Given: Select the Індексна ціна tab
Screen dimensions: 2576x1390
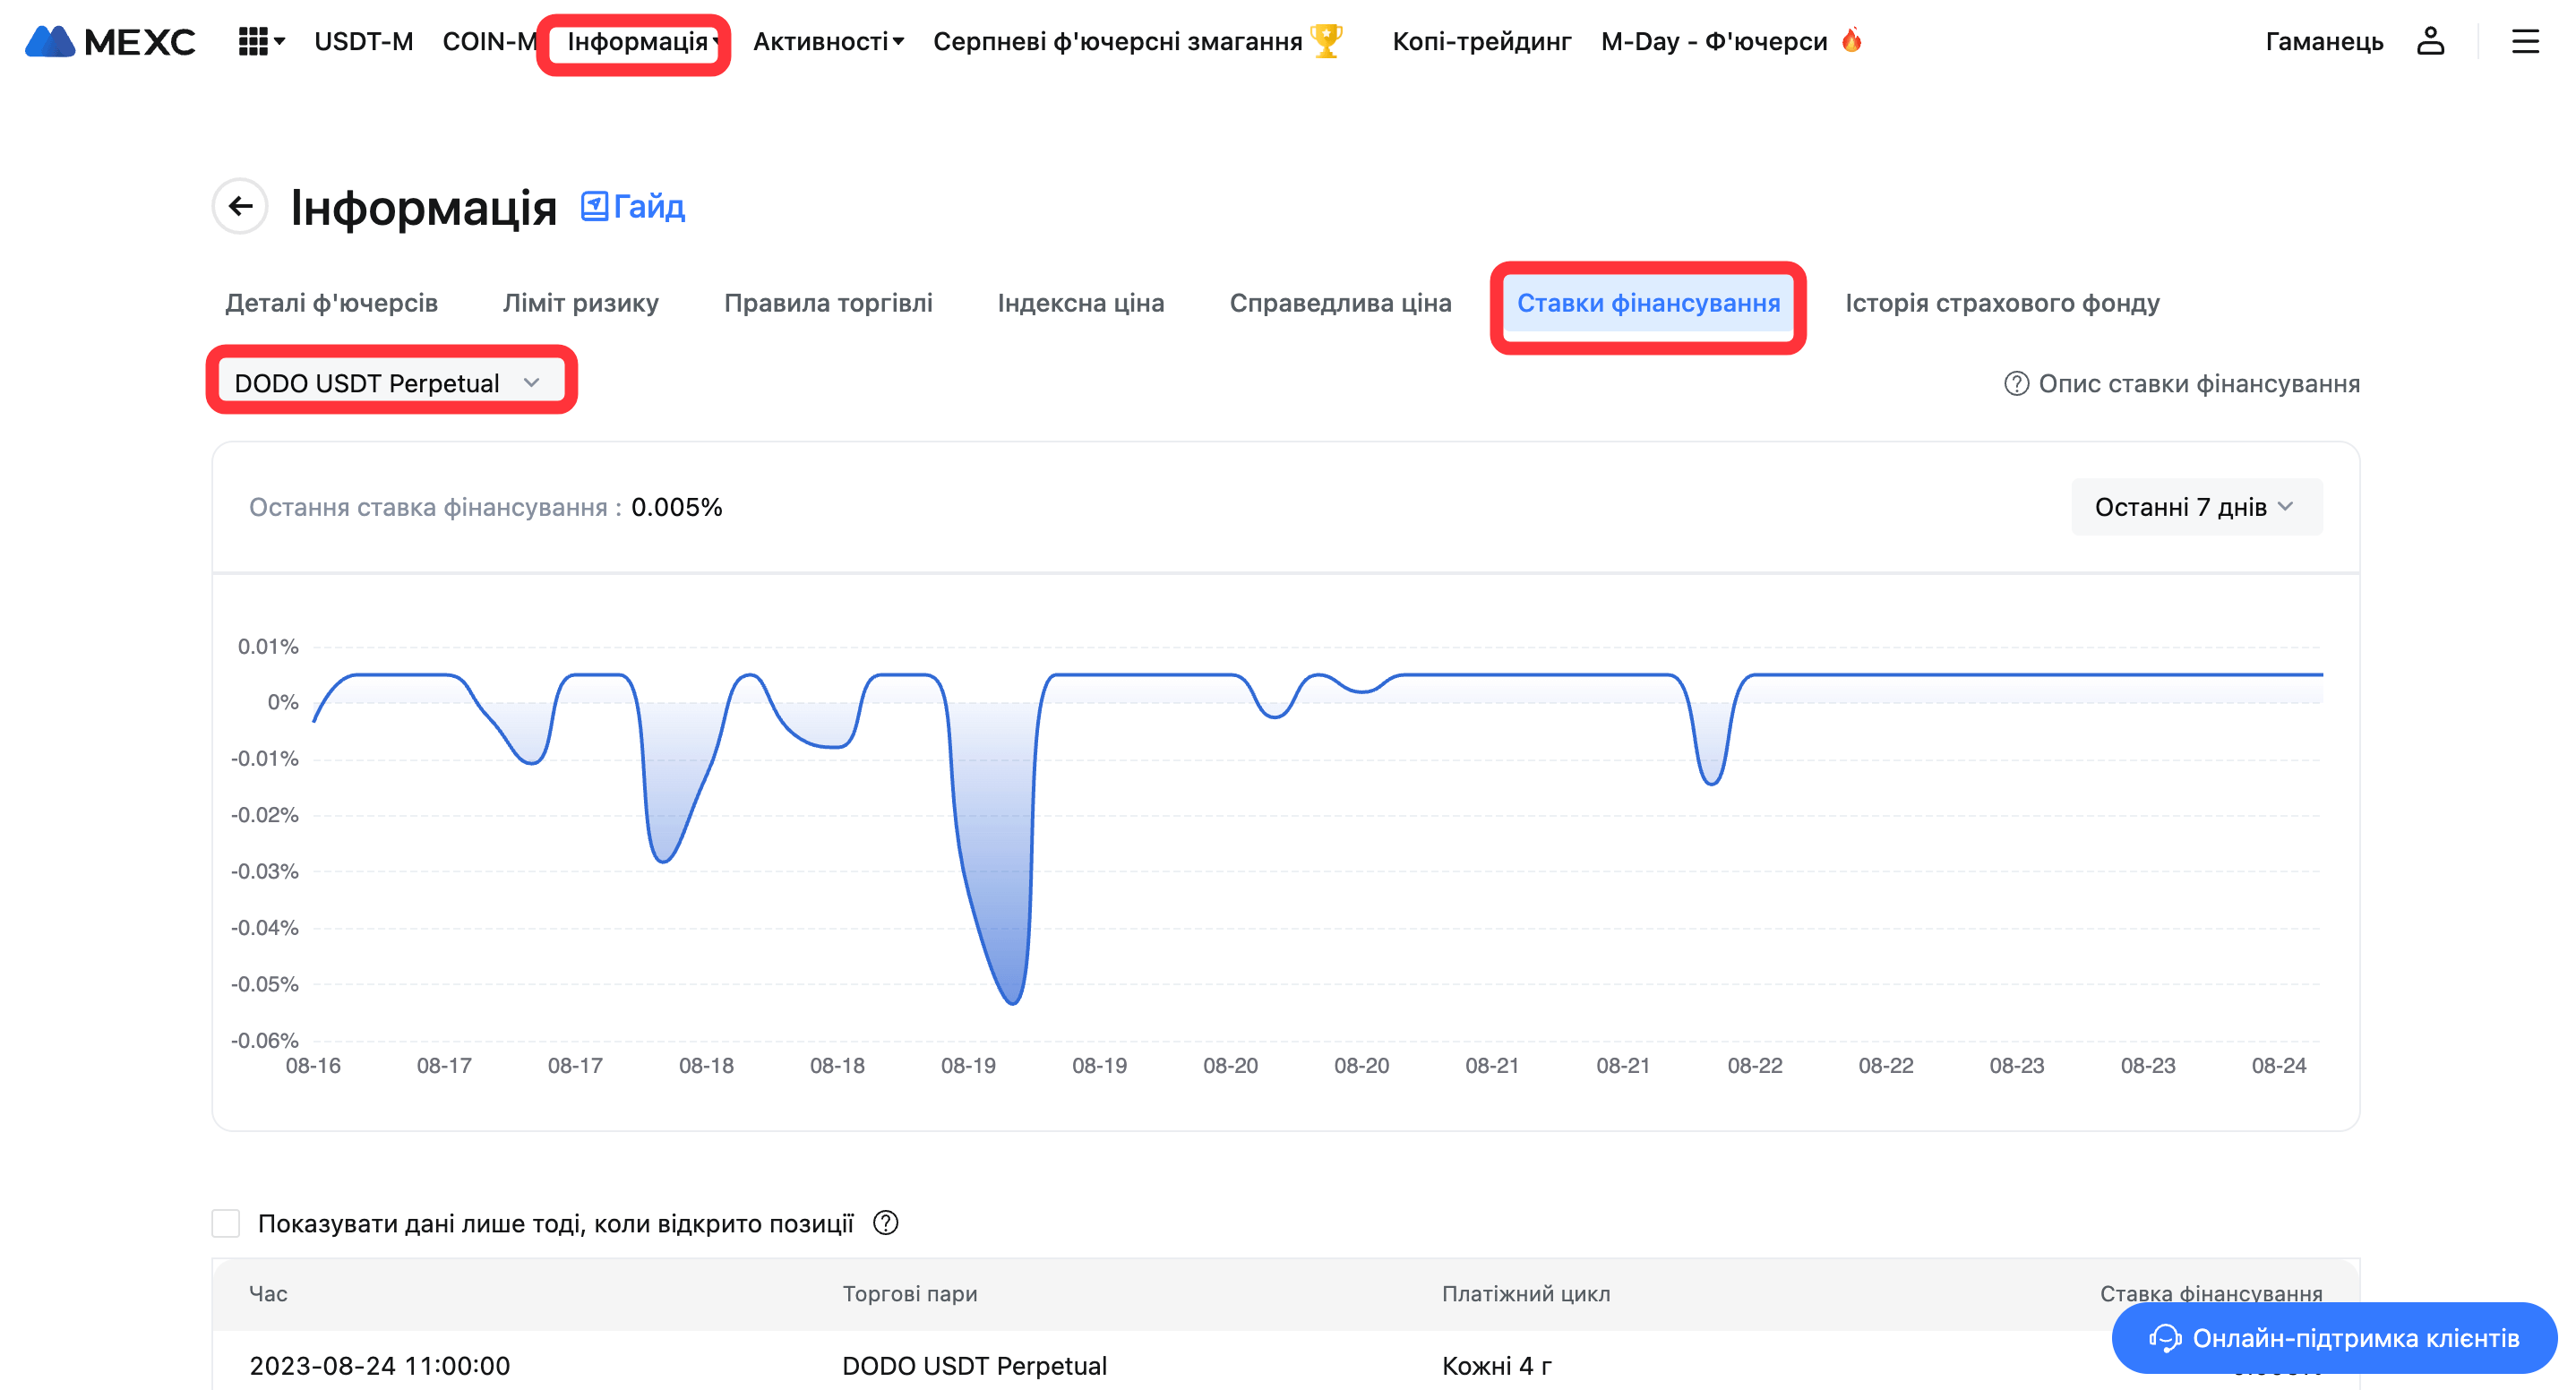Looking at the screenshot, I should (x=1080, y=303).
